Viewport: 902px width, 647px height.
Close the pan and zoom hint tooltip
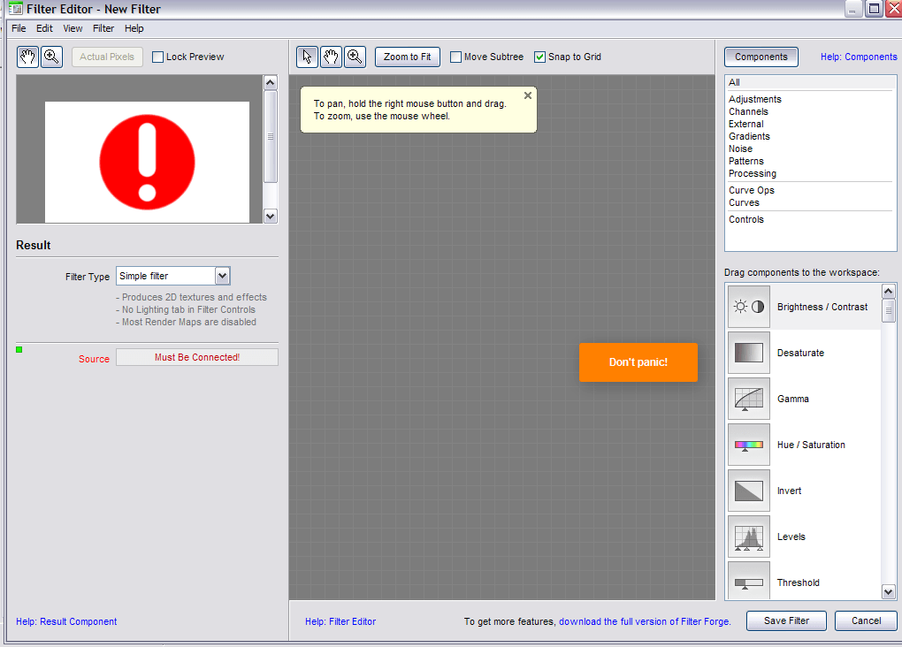coord(528,95)
